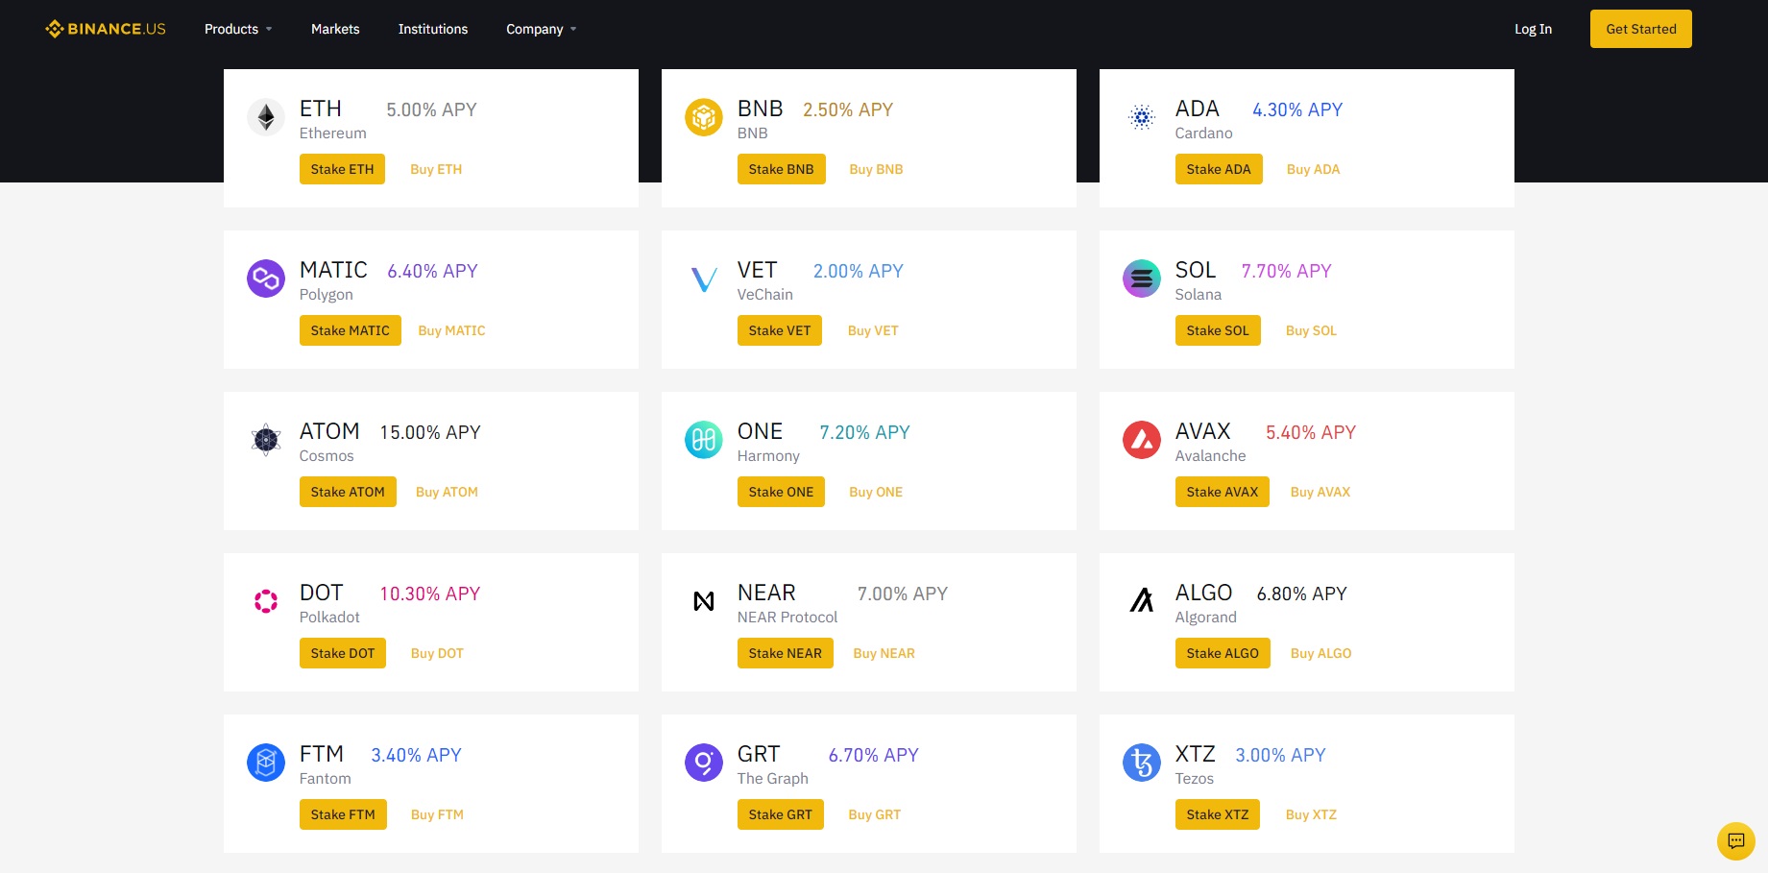Click the ATOM 15.00% APY text
Viewport: 1768px width, 873px height.
(430, 432)
